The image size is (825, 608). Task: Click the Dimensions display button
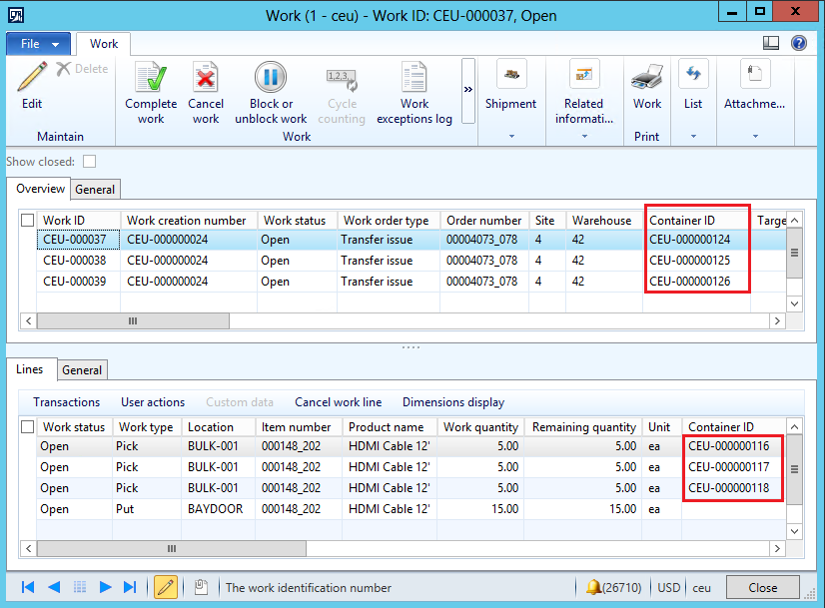pyautogui.click(x=453, y=402)
